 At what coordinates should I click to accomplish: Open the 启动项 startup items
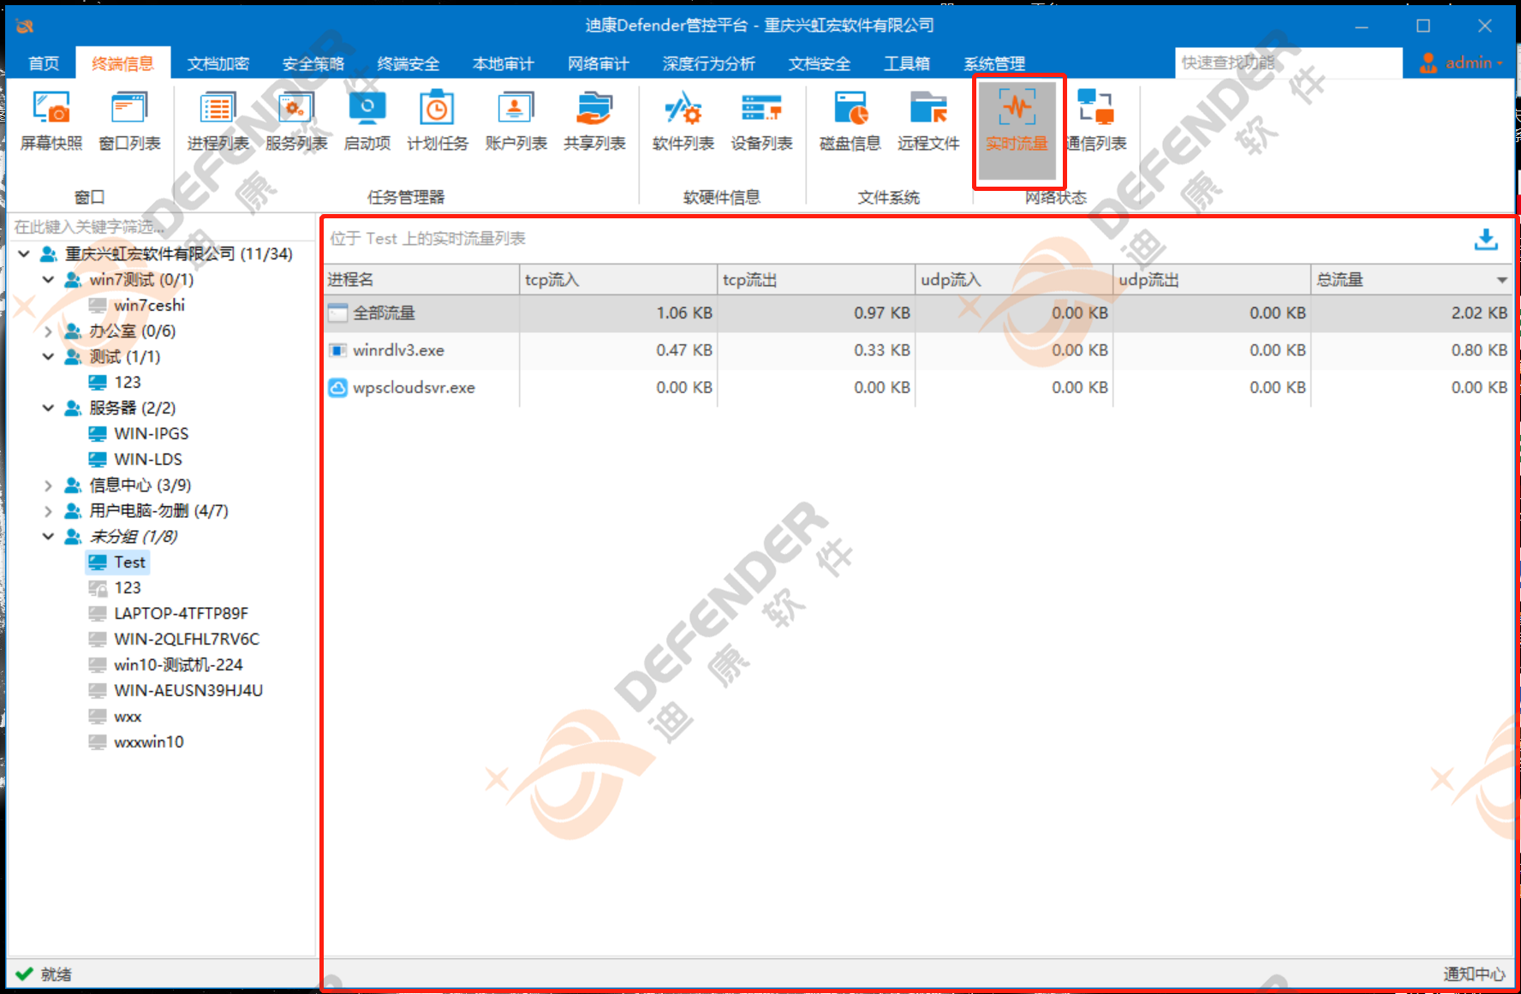[367, 122]
